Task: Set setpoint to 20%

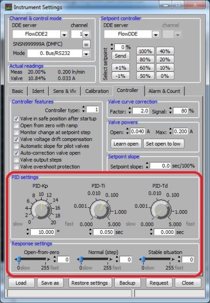Action: 165,59
